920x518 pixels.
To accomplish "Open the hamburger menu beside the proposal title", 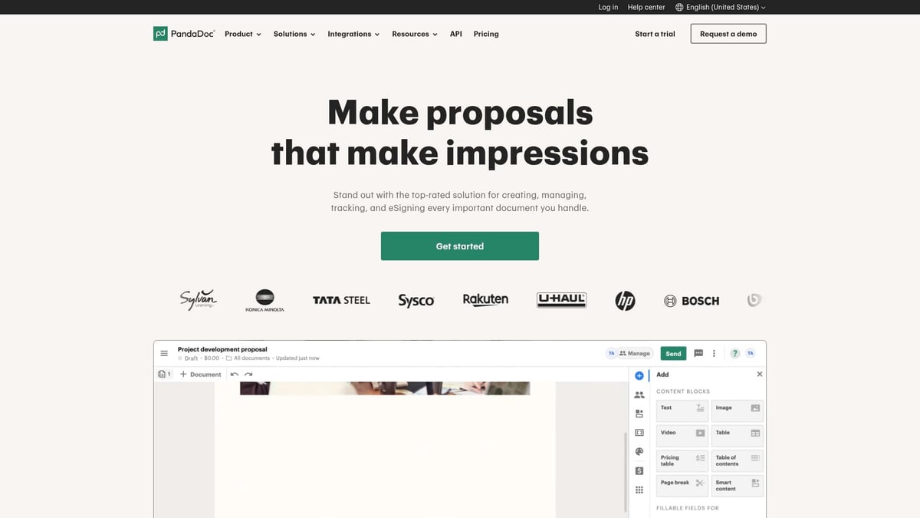I will [x=164, y=353].
